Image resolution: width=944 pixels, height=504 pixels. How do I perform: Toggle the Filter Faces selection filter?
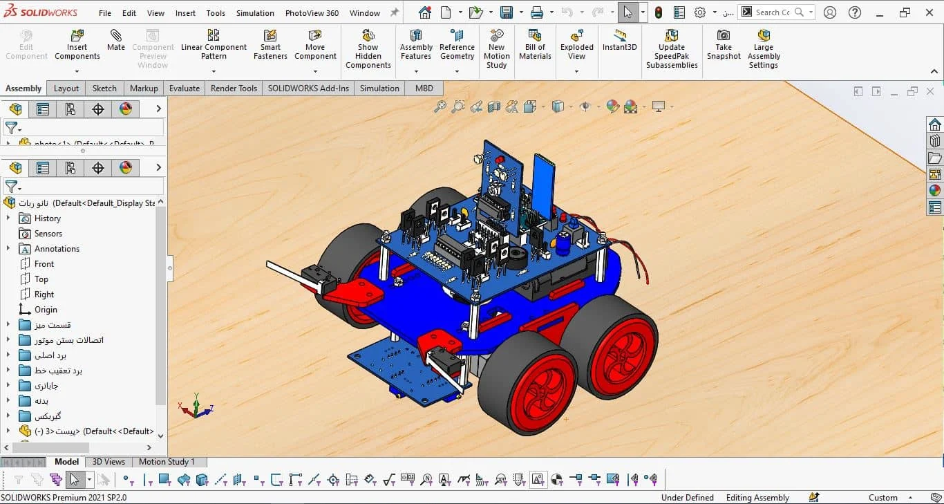point(164,479)
